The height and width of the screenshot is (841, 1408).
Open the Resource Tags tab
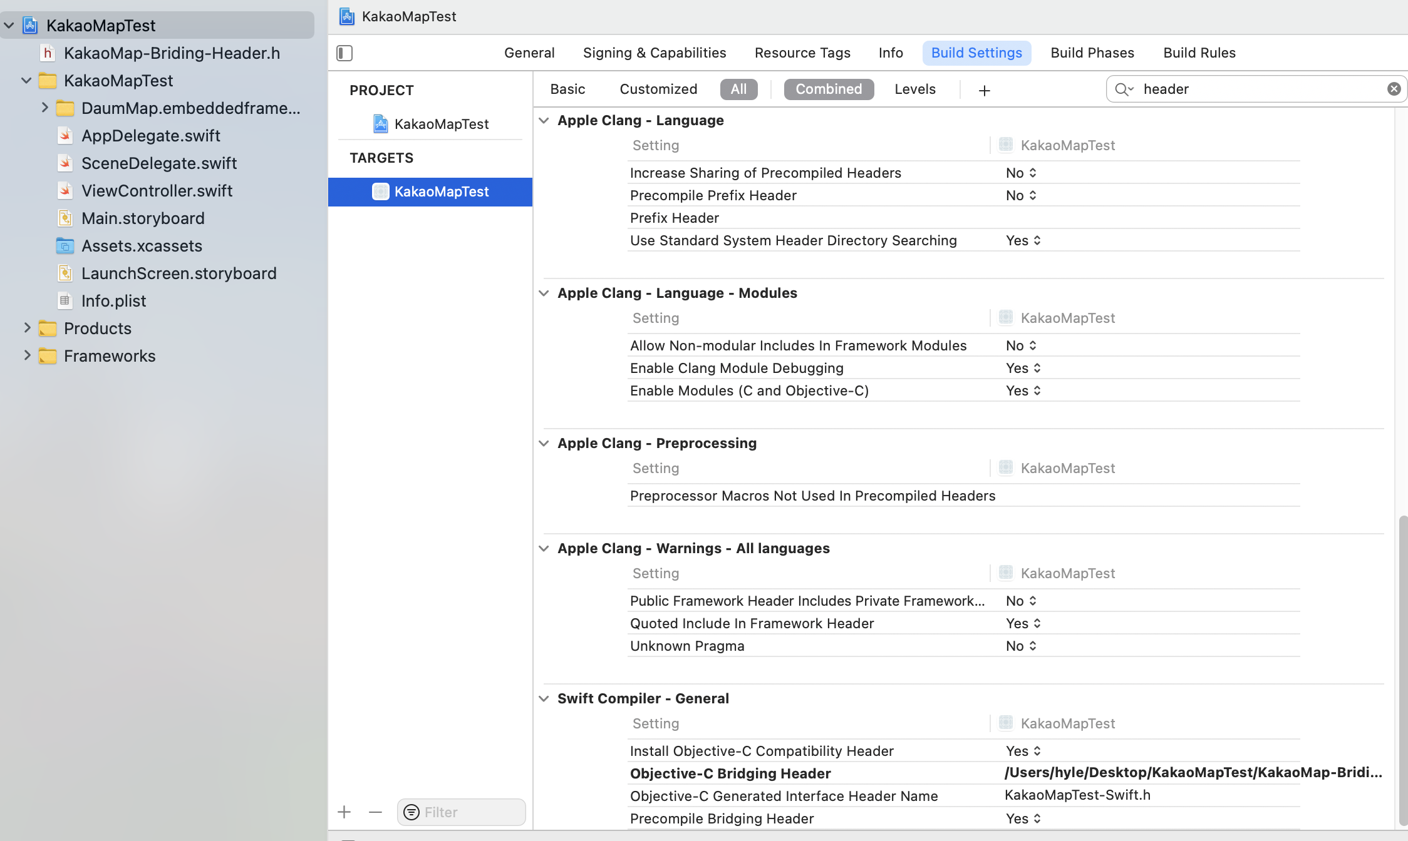(x=802, y=53)
